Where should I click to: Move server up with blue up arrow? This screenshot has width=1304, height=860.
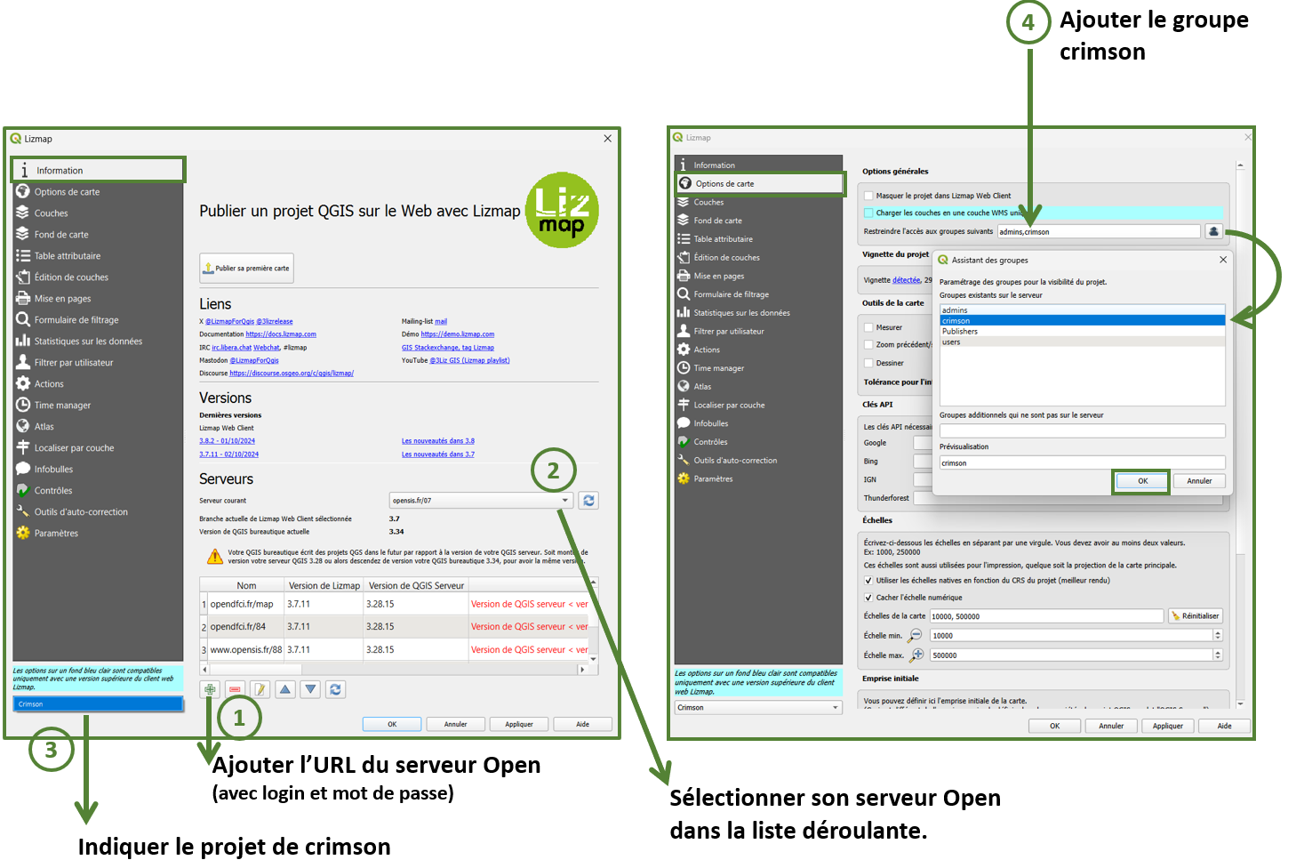coord(285,689)
